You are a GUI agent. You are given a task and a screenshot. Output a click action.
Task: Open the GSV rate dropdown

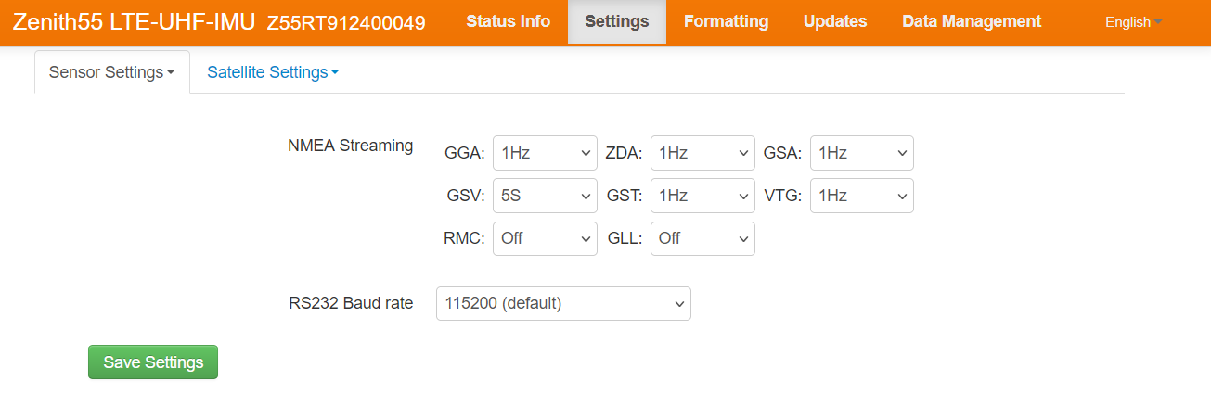[x=544, y=196]
